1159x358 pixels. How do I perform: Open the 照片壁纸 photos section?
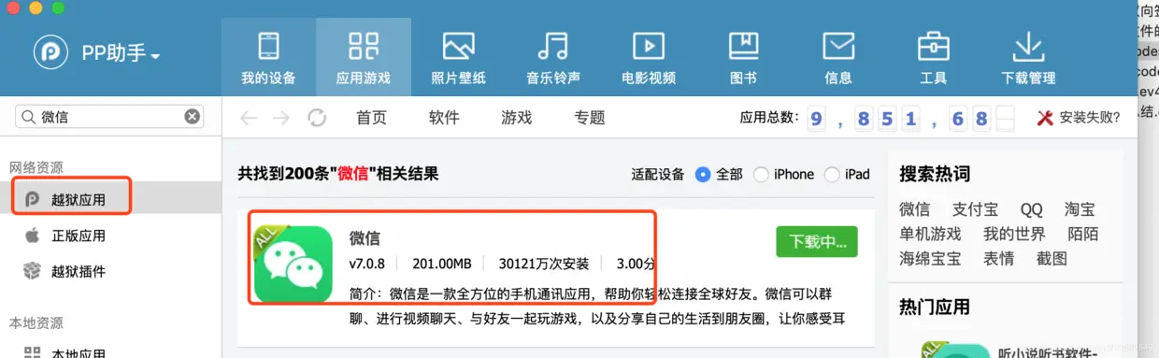pos(458,57)
